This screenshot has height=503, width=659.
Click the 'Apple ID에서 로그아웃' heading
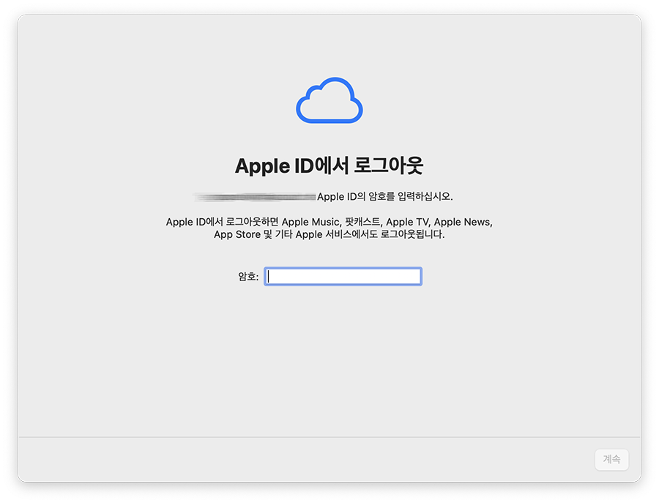pos(329,165)
